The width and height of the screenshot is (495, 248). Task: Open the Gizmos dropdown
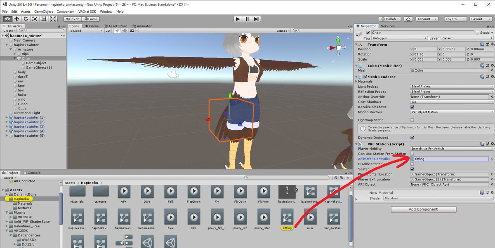click(x=283, y=31)
